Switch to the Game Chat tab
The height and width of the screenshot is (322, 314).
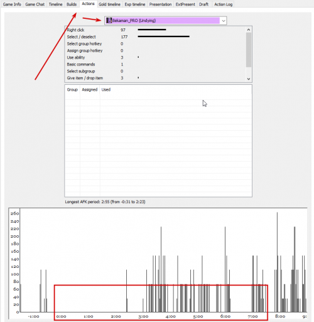click(x=35, y=4)
